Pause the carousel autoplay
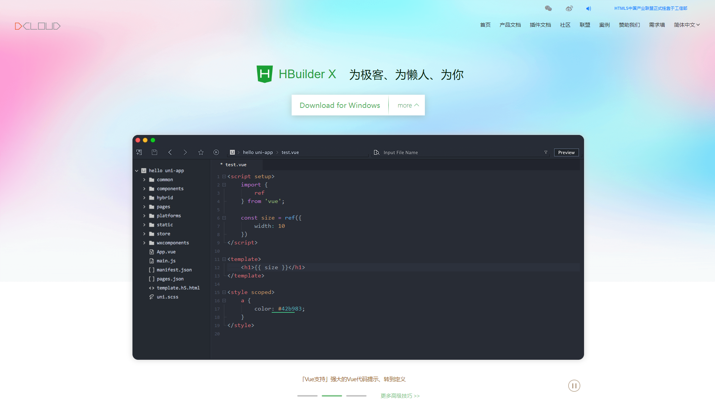 coord(574,385)
